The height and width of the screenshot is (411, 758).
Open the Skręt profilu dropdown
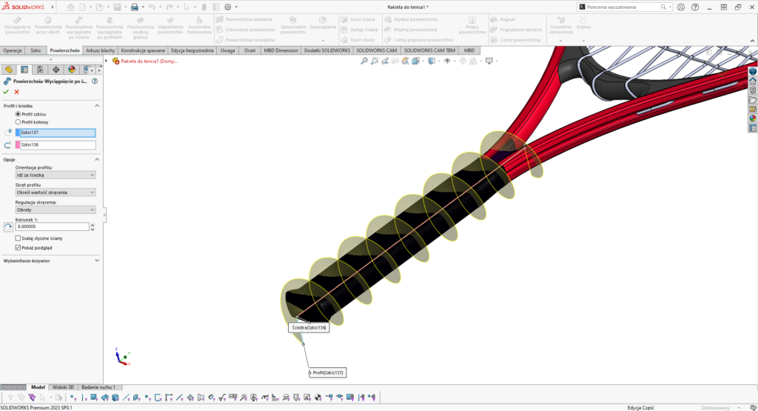click(56, 193)
